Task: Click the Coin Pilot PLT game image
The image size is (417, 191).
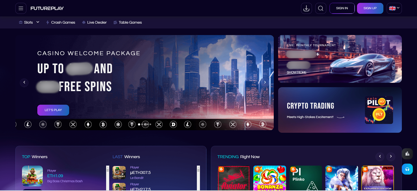Action: coord(379,110)
